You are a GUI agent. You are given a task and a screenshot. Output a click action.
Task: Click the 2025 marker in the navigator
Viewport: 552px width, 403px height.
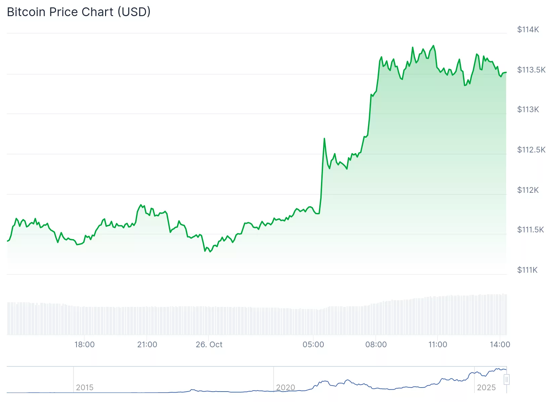486,388
